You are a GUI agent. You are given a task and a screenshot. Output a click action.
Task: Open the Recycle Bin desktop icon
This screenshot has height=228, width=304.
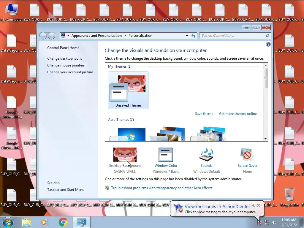coord(289,197)
